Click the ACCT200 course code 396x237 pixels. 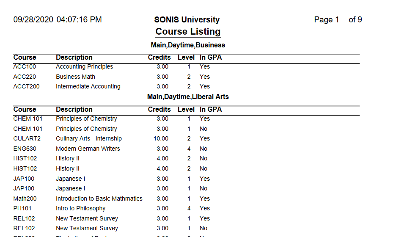[26, 87]
